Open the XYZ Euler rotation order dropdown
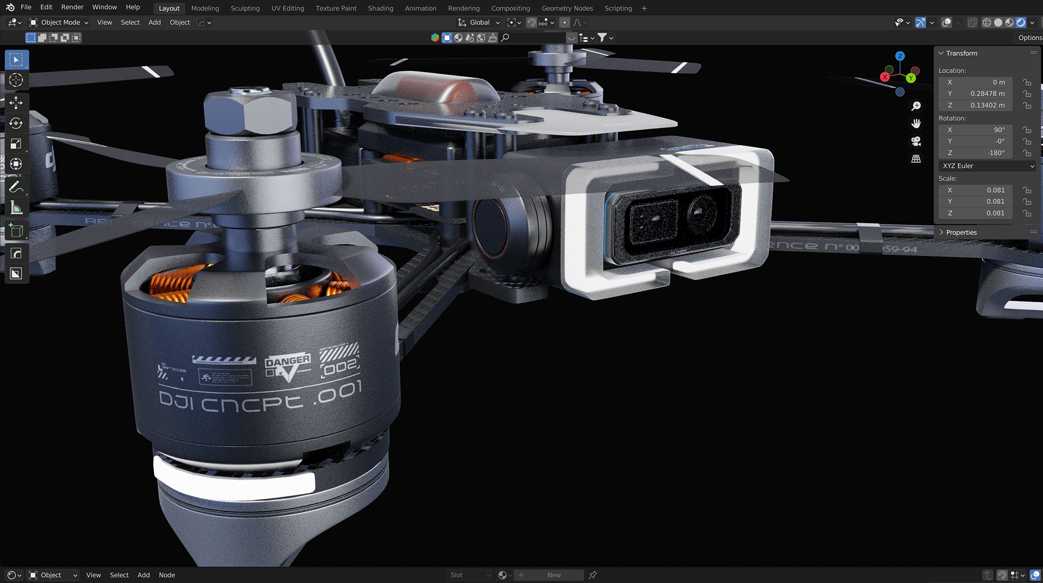The image size is (1043, 583). pos(986,166)
